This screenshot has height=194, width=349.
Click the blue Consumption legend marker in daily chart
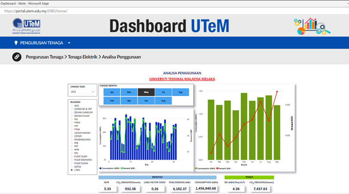coord(100,168)
